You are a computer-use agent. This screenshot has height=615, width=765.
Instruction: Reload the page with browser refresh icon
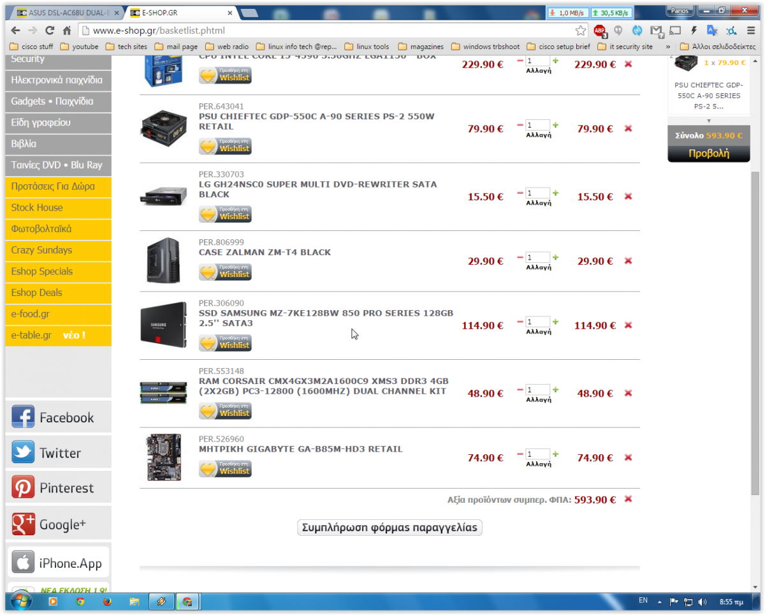pos(50,30)
